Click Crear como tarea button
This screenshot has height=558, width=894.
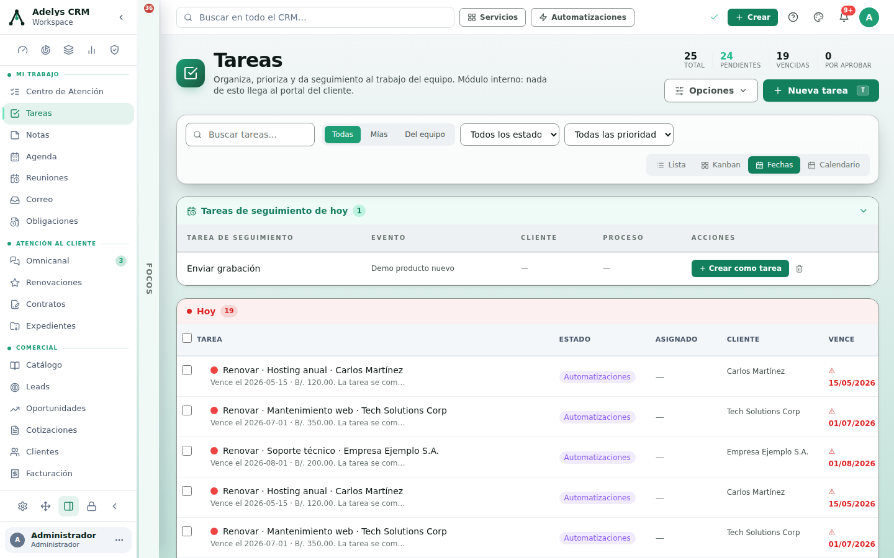[740, 268]
